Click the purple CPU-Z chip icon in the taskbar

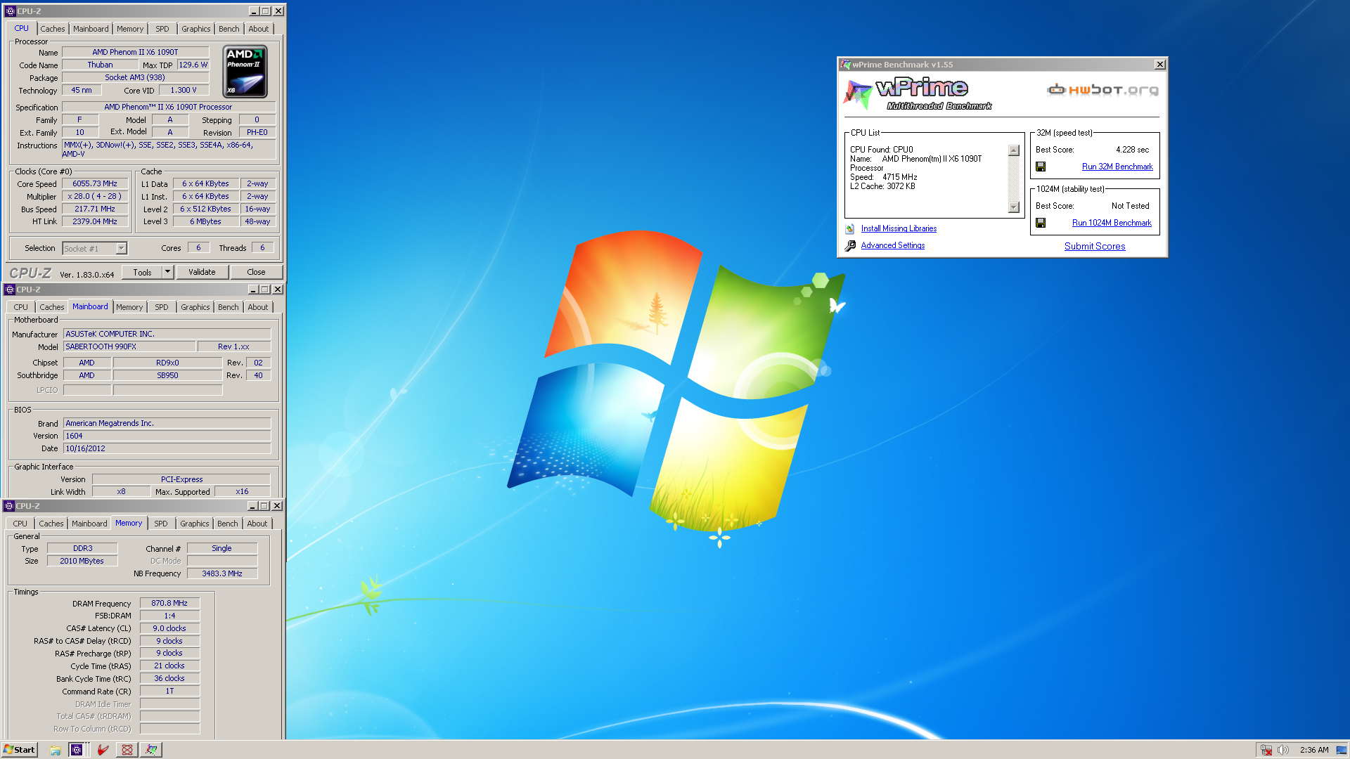[x=77, y=750]
